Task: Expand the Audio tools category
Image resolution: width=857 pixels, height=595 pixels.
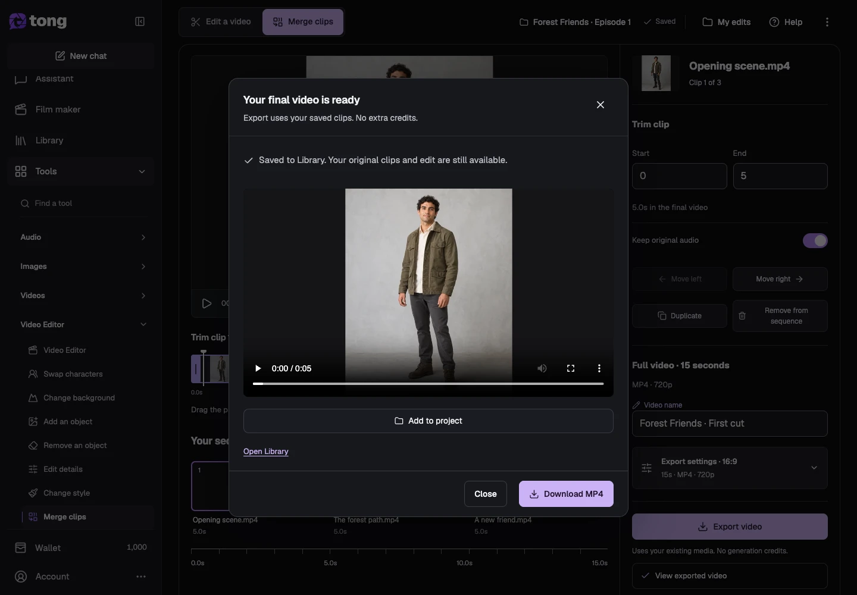Action: [x=83, y=237]
